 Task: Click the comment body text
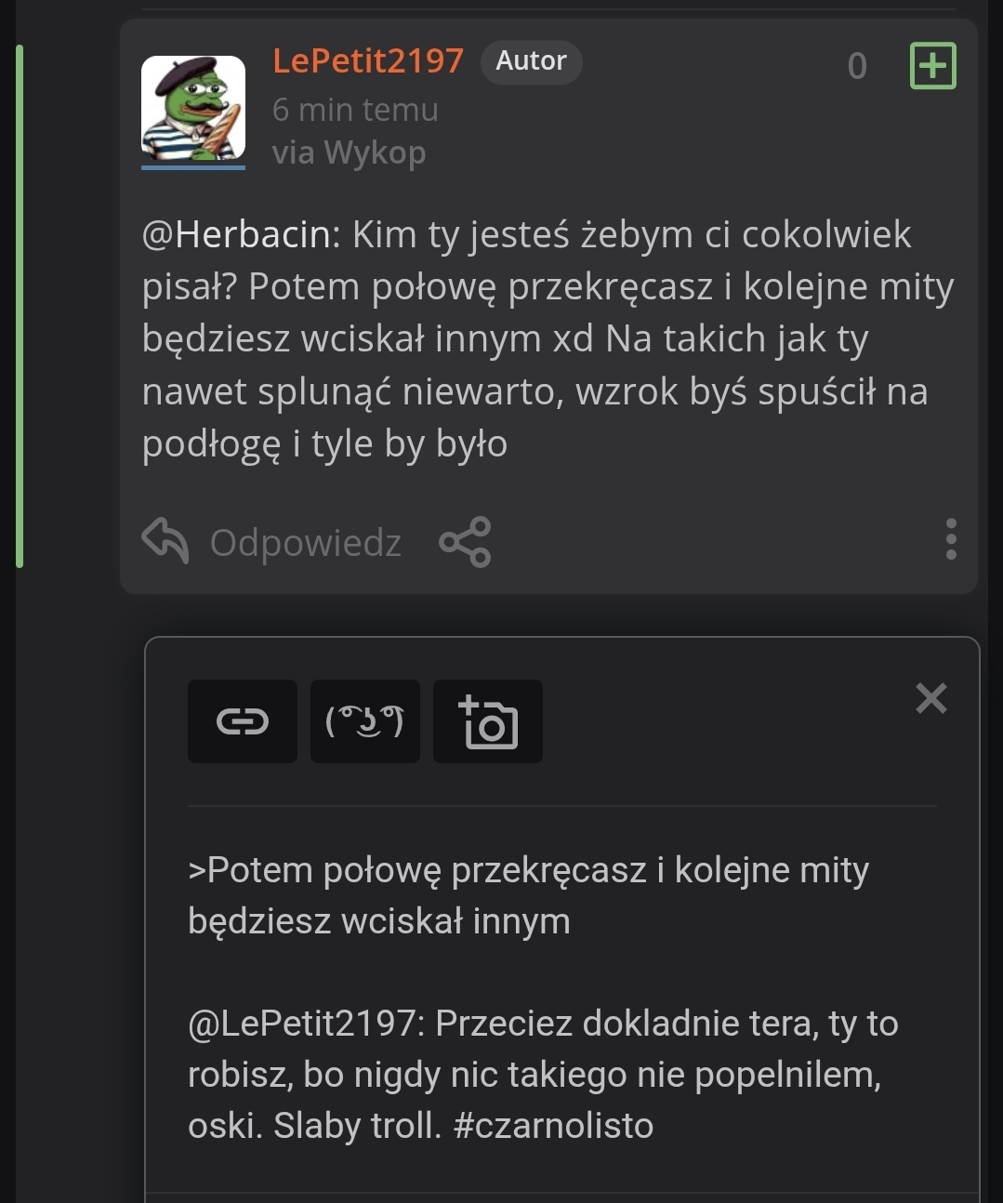tap(547, 339)
